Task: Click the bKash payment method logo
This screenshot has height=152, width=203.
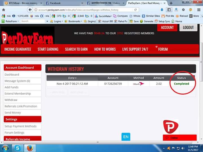Action: (x=138, y=84)
